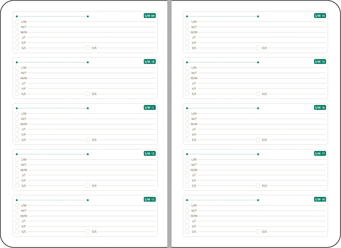The image size is (341, 248).
Task: Click the dotted date line in week 15
Action: point(223,62)
